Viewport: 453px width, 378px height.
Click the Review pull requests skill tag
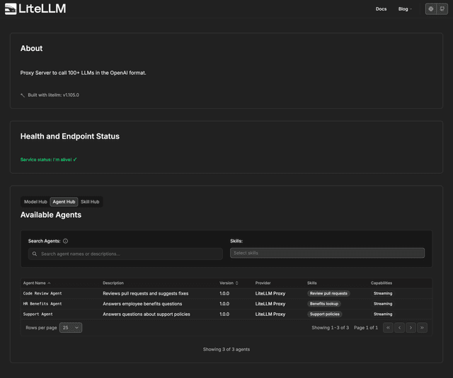point(328,293)
